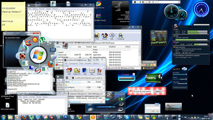The height and width of the screenshot is (120, 213).
Task: Click lock icon beside HORNK Wi-Fi network
Action: [x=186, y=74]
